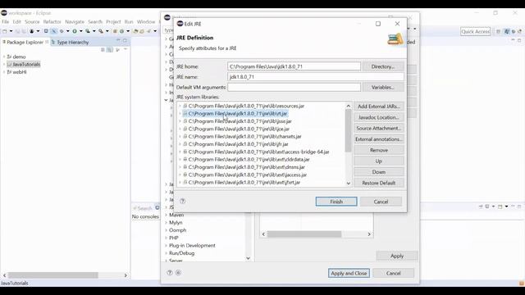Click JRE home text field
Screen dimensions: 525x295
coord(294,66)
